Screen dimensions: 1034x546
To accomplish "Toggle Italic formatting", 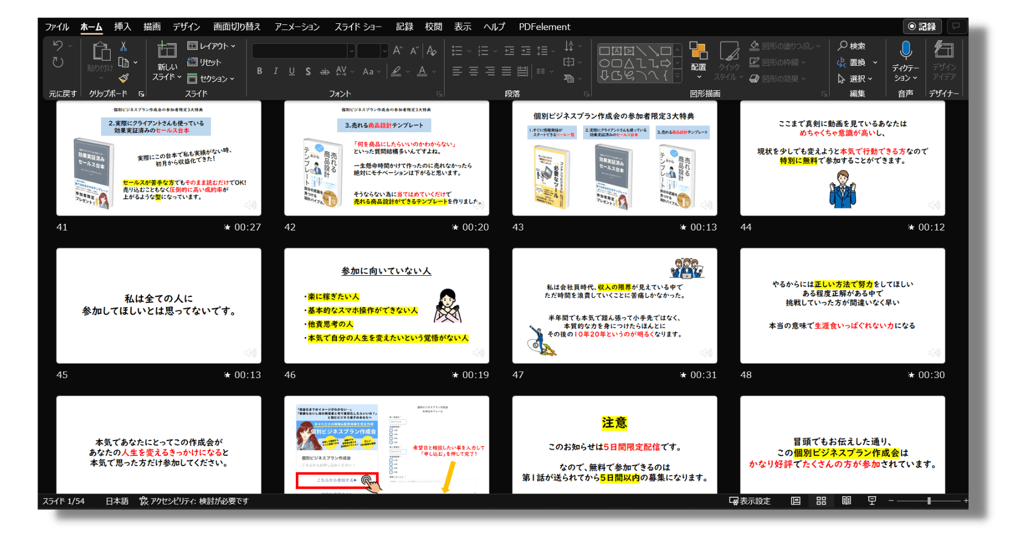I will pos(275,72).
